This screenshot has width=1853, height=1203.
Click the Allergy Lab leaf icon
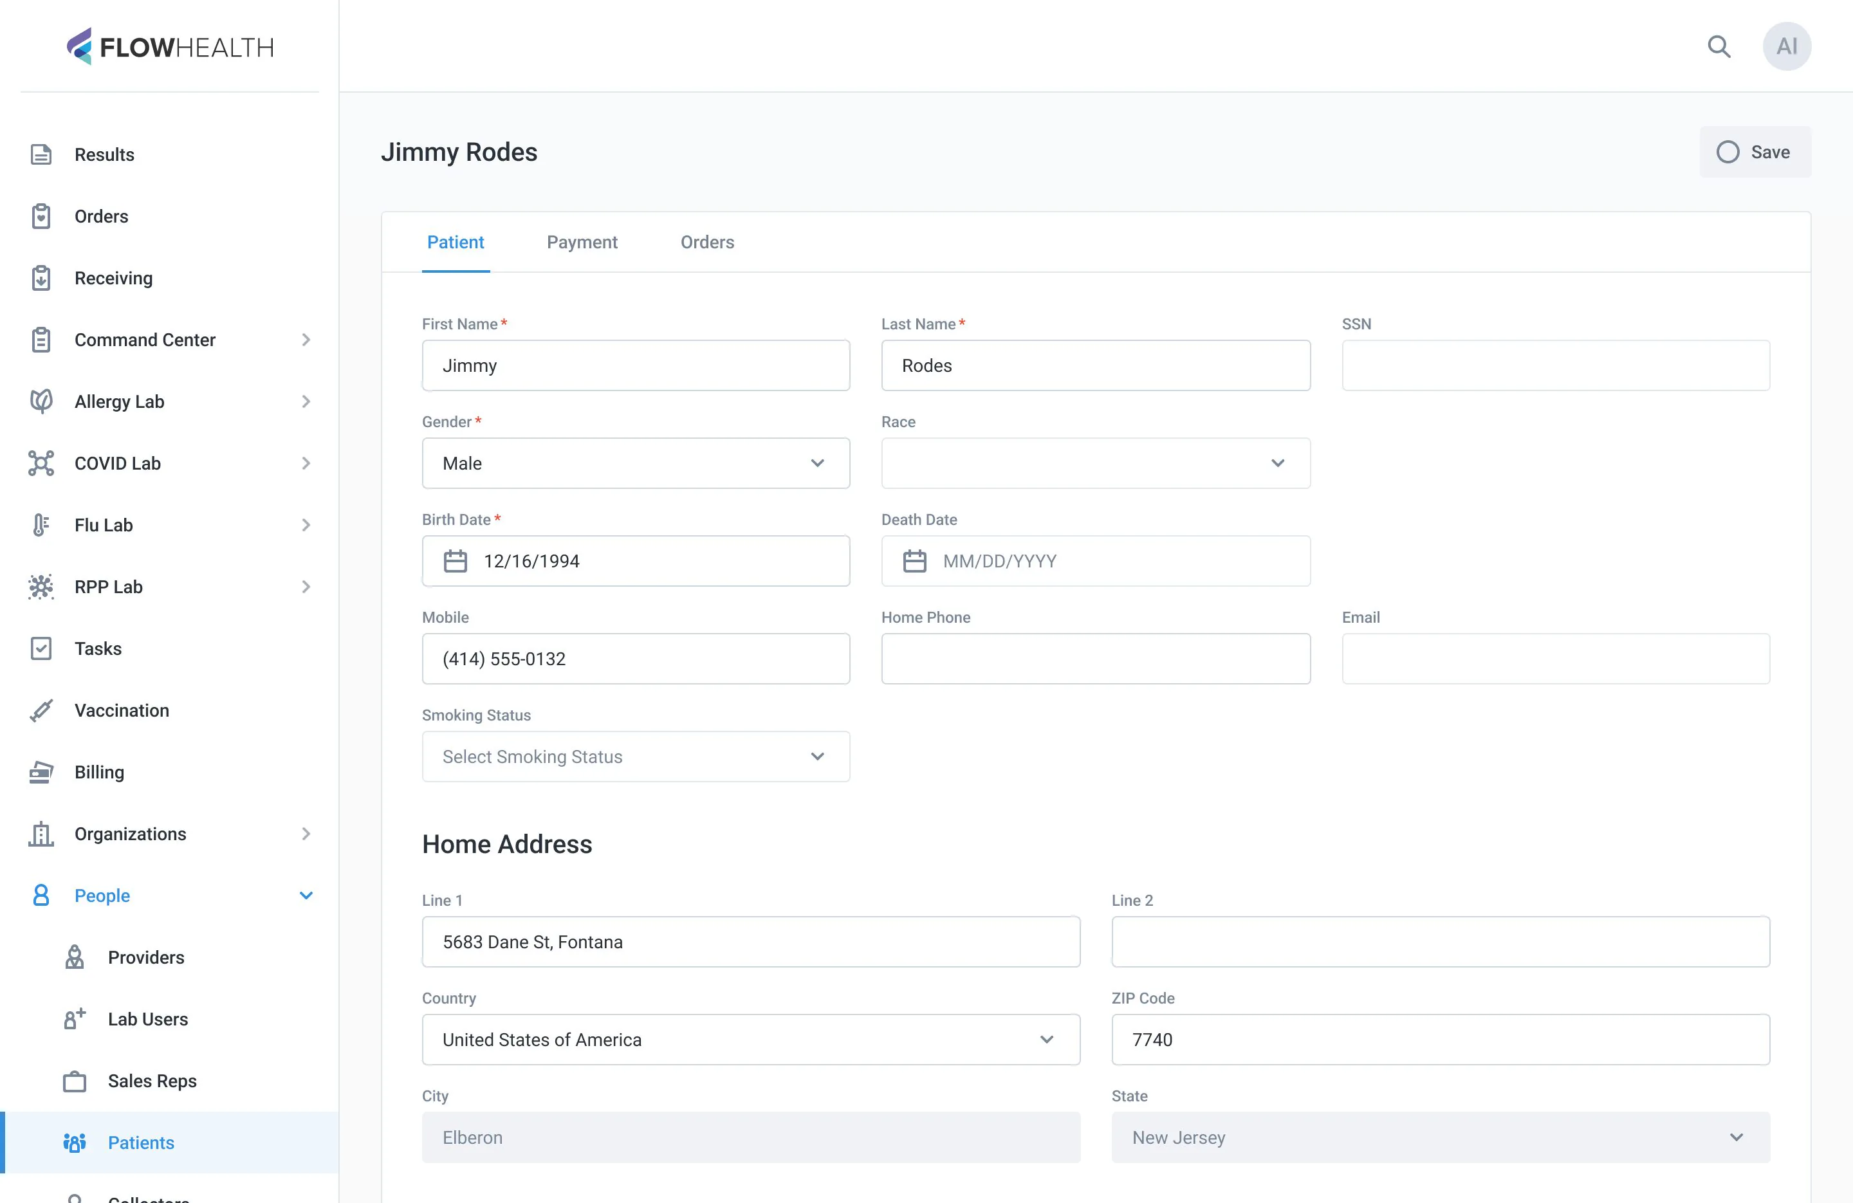click(41, 401)
